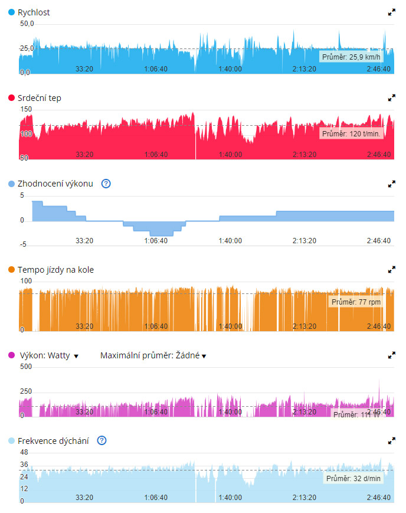Image resolution: width=406 pixels, height=513 pixels.
Task: Expand the Tempo jízdy na kole chart
Action: pyautogui.click(x=391, y=270)
